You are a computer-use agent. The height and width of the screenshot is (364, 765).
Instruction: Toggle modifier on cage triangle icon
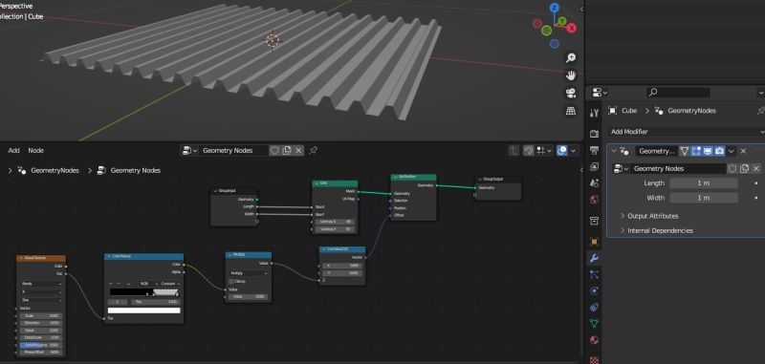[685, 152]
